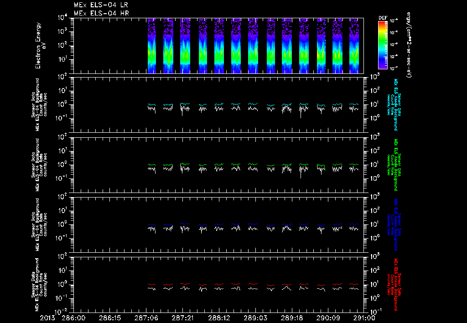Click the 'ergs/(cm**2-sr-sec-eV)' units label
This screenshot has height=323, width=467.
pyautogui.click(x=409, y=45)
